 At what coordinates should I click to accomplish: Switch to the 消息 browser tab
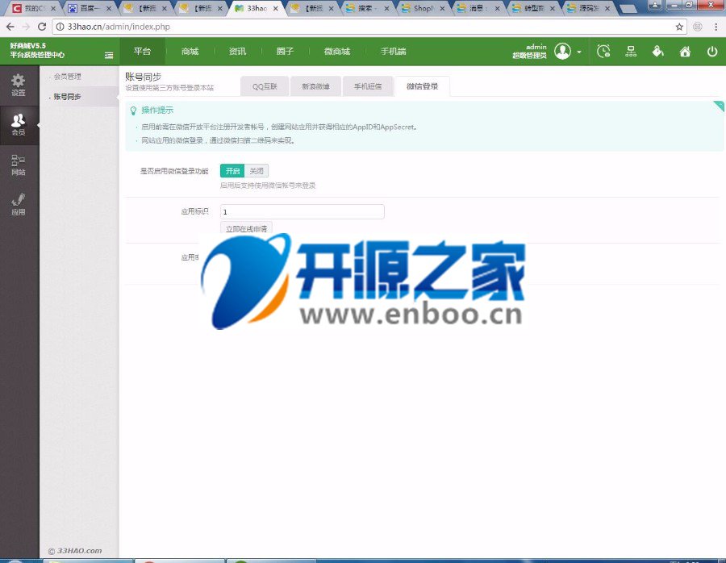coord(479,8)
